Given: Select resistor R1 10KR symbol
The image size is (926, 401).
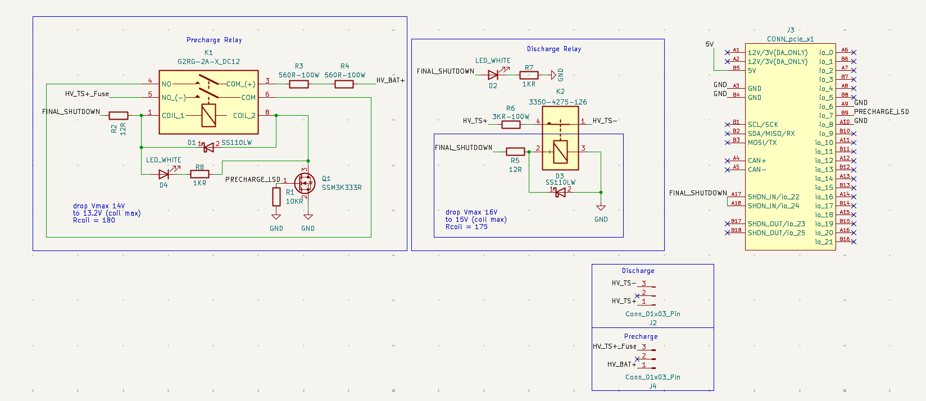Looking at the screenshot, I should click(276, 197).
